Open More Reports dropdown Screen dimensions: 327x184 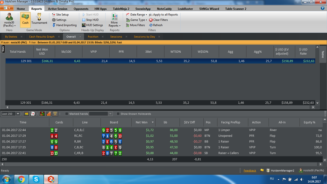coord(114,20)
